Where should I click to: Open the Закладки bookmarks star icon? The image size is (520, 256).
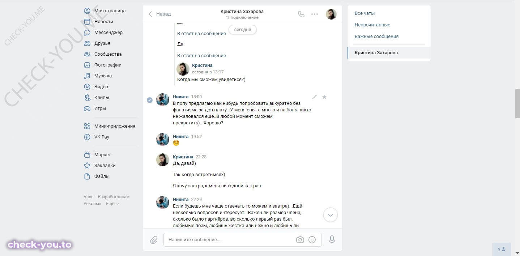coord(87,166)
